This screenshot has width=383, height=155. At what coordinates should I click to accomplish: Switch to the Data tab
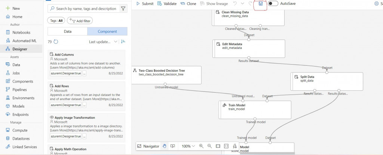68,31
